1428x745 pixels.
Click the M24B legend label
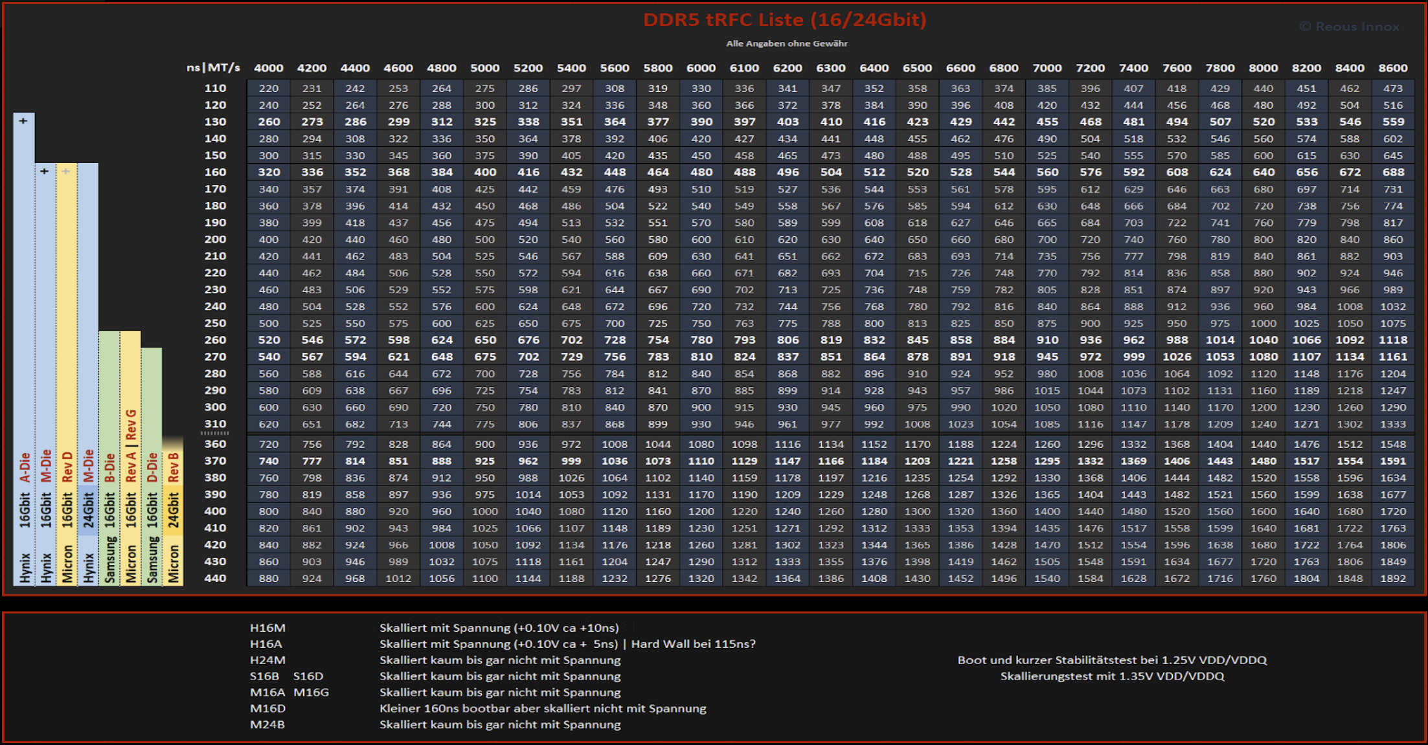[x=267, y=724]
